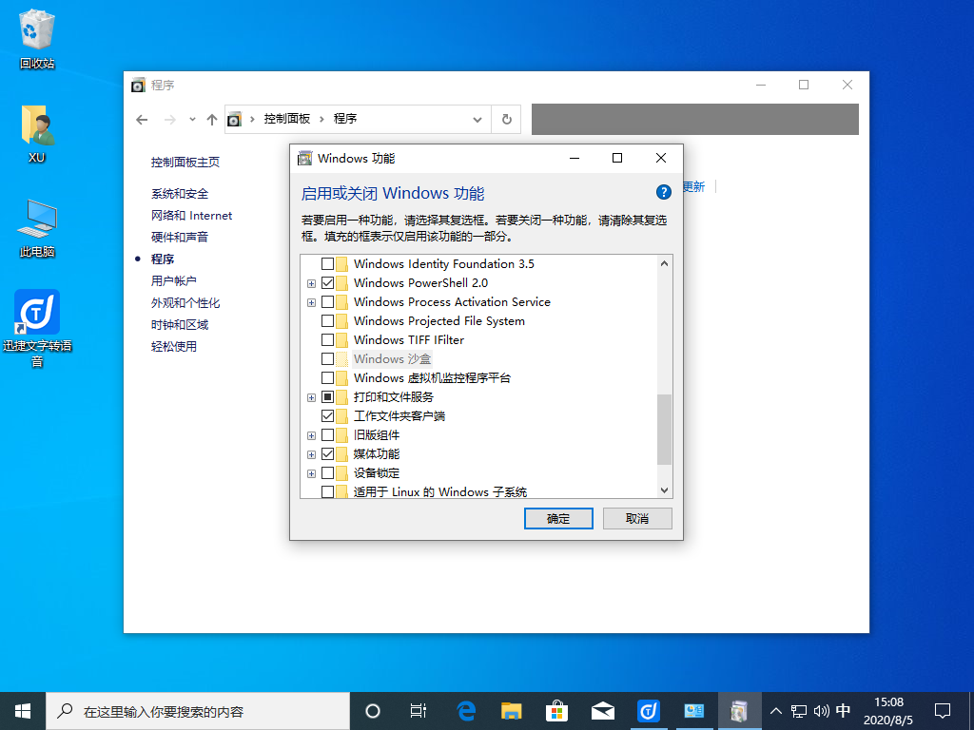This screenshot has height=730, width=974.
Task: Open the Windows 功能 help question mark
Action: 663,192
